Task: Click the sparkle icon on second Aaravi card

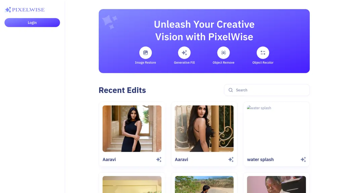Action: [231, 159]
